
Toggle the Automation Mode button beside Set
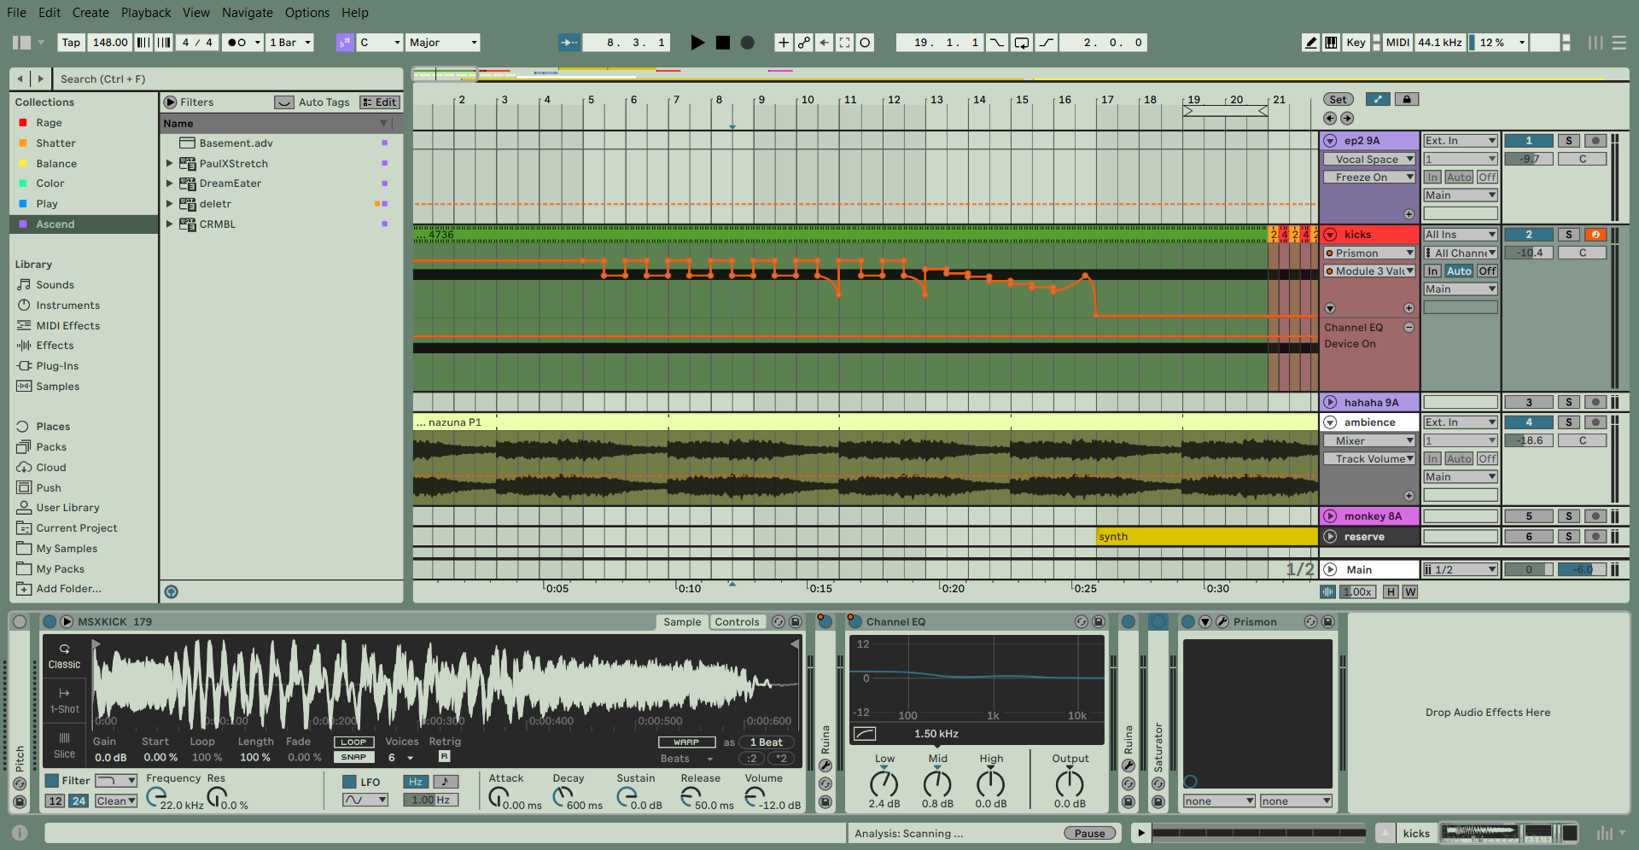tap(1378, 99)
